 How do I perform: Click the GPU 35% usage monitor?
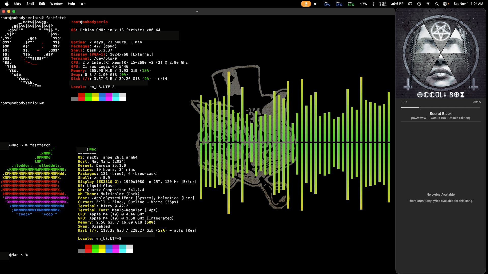pos(339,4)
